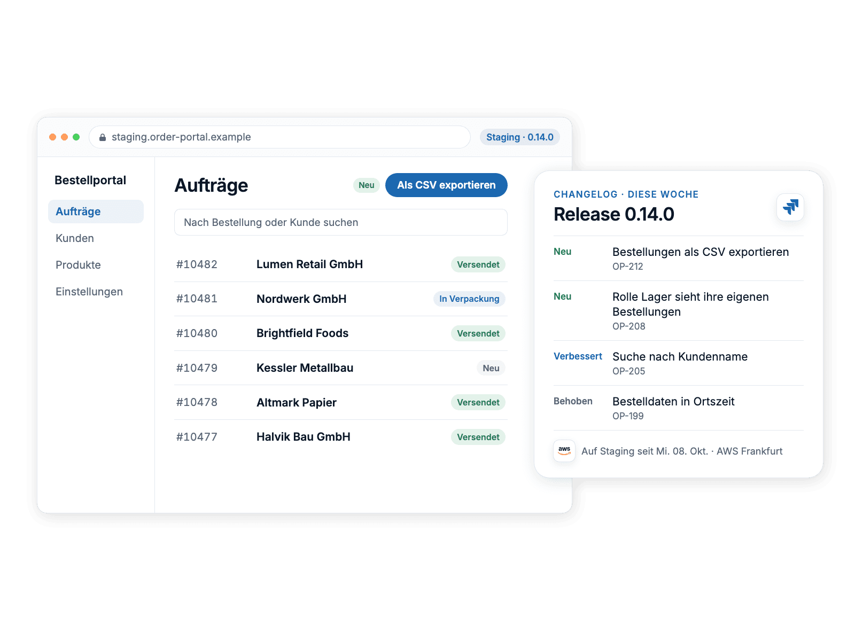
Task: Select order #10482 number
Action: 197,264
